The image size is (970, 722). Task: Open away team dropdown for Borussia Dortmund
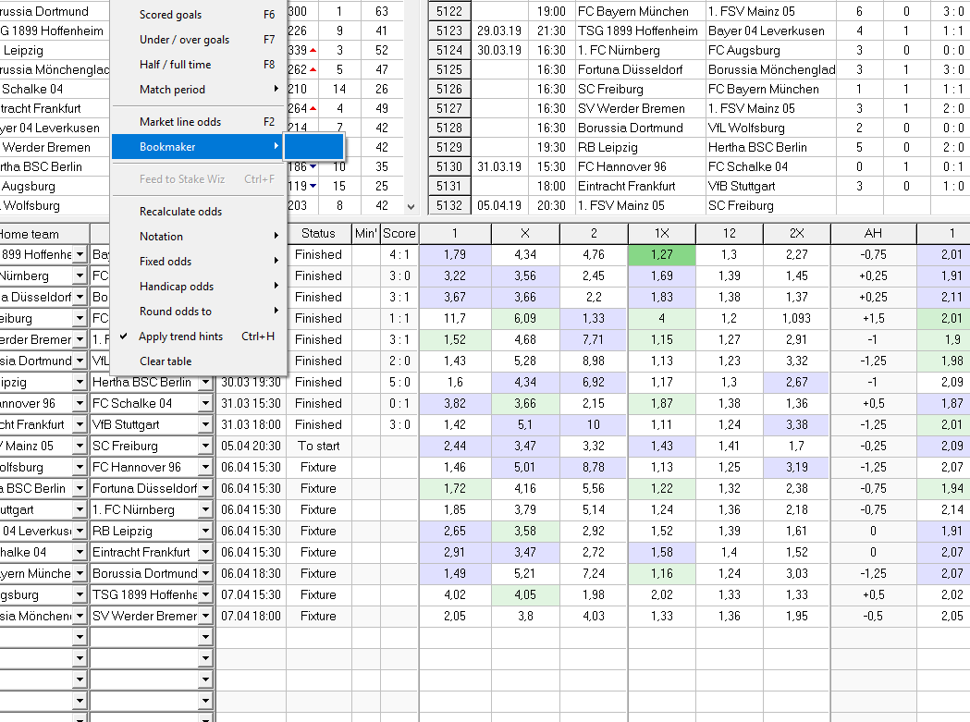pos(206,573)
